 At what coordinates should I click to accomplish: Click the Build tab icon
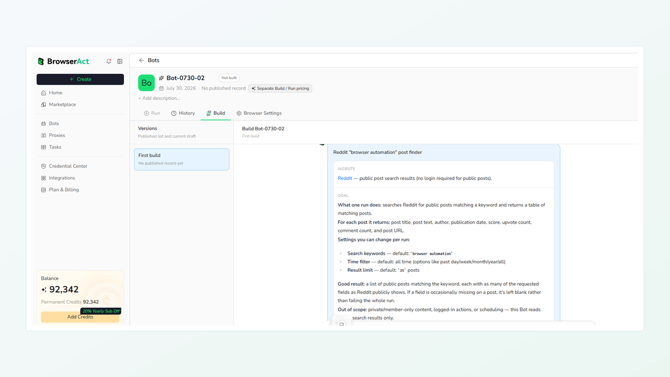(x=209, y=113)
